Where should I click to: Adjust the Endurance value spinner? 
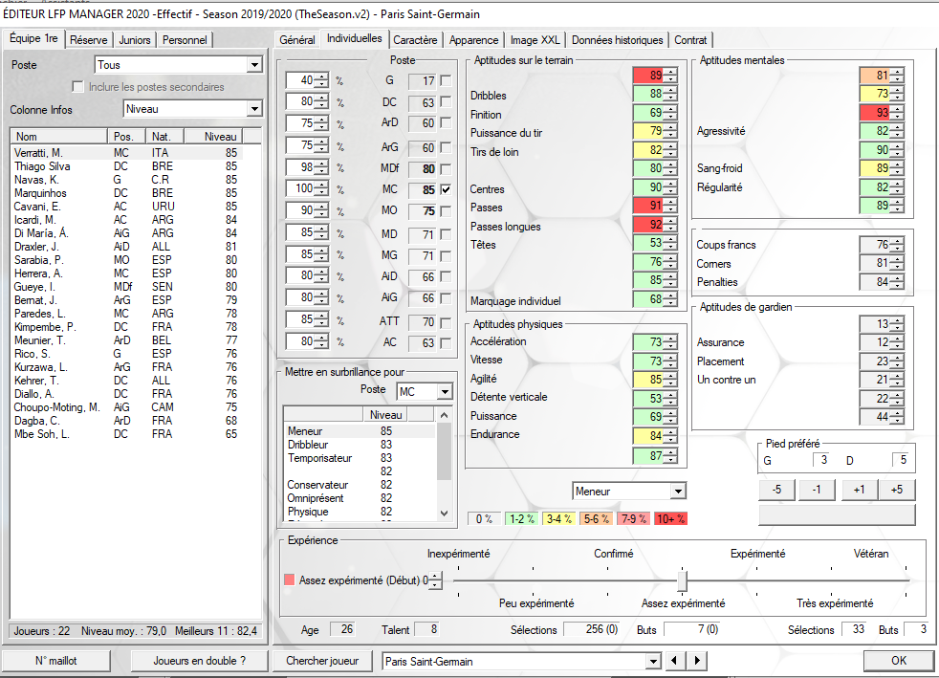(672, 436)
